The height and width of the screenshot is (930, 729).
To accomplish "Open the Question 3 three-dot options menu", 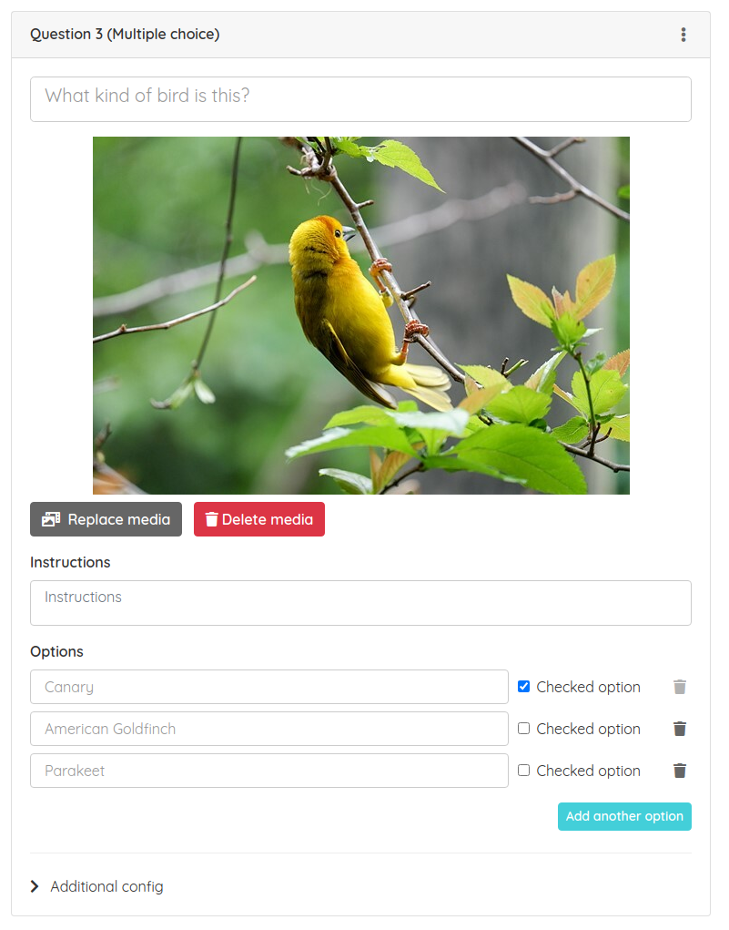I will point(683,35).
